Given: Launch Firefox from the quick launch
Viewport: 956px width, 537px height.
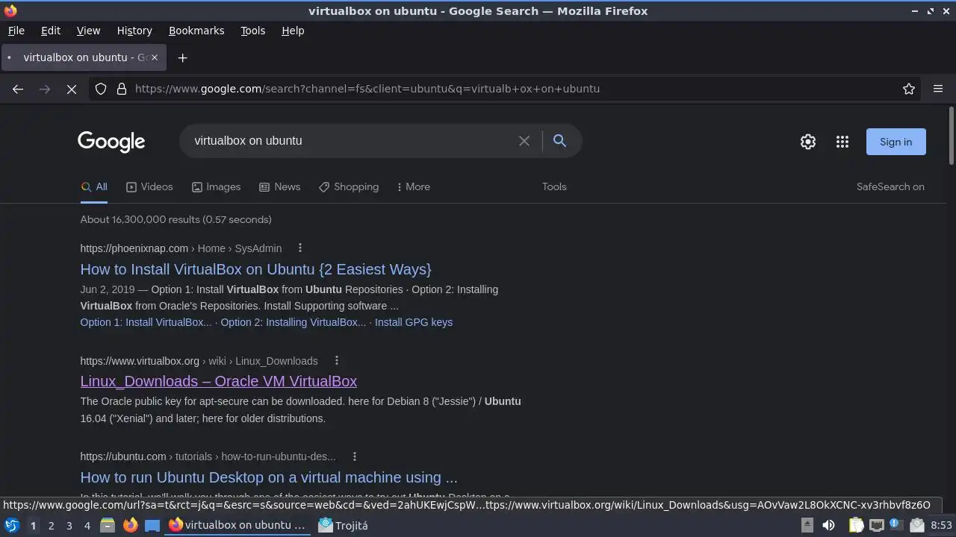Looking at the screenshot, I should pos(130,525).
